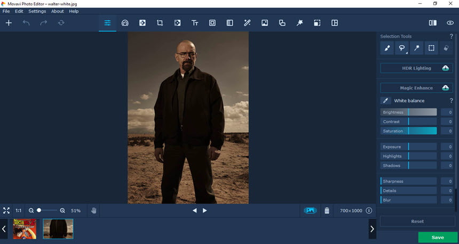Viewport: 459px width, 244px height.
Task: Select the Brush selection tool
Action: [x=387, y=48]
